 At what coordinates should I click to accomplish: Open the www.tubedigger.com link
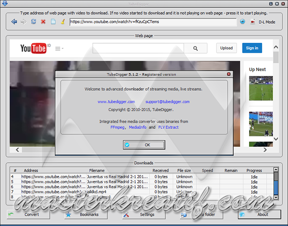click(x=116, y=102)
